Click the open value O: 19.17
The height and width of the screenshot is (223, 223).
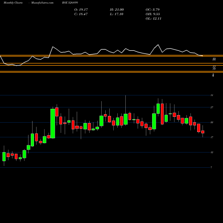click(81, 10)
